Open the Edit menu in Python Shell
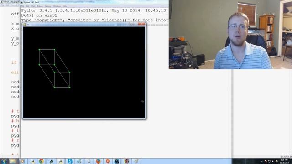This screenshot has width=292, height=164. coord(27,6)
